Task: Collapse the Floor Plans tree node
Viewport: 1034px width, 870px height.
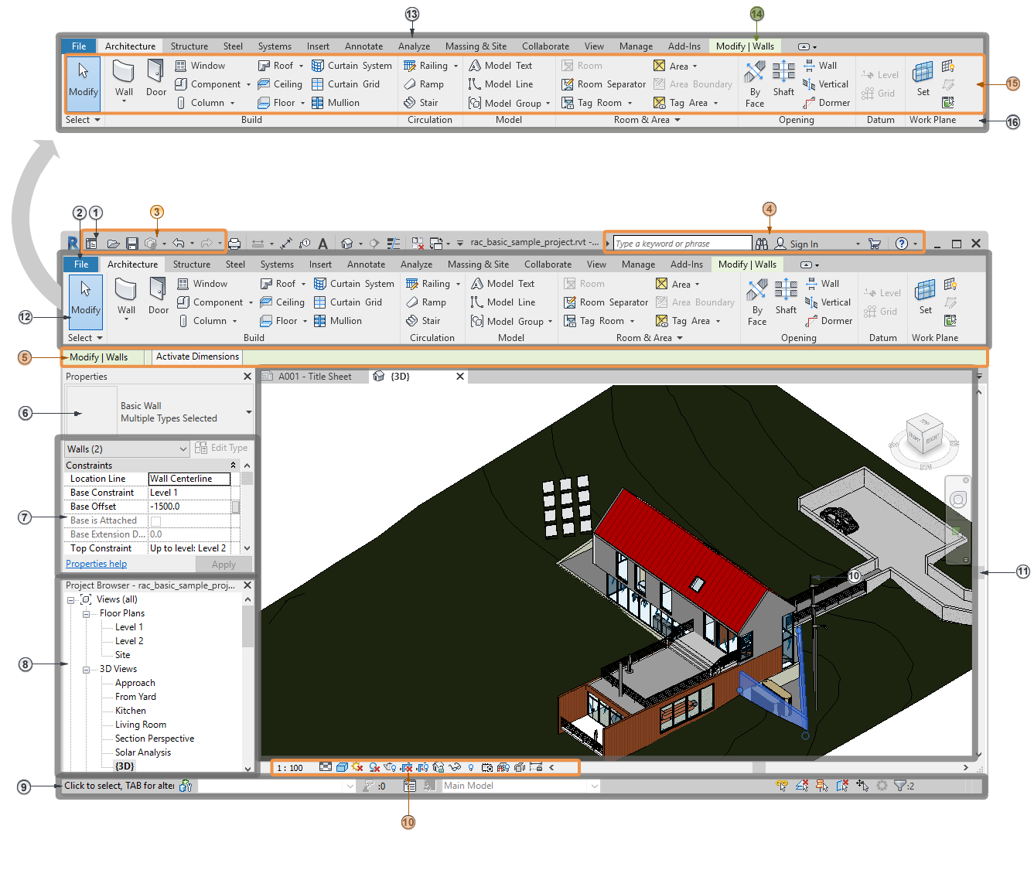Action: (x=87, y=614)
